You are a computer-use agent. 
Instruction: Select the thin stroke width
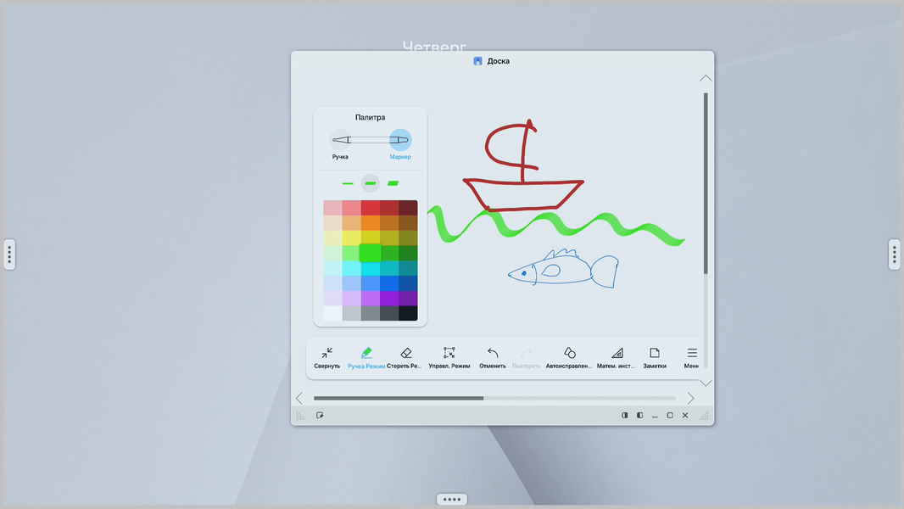pyautogui.click(x=348, y=183)
